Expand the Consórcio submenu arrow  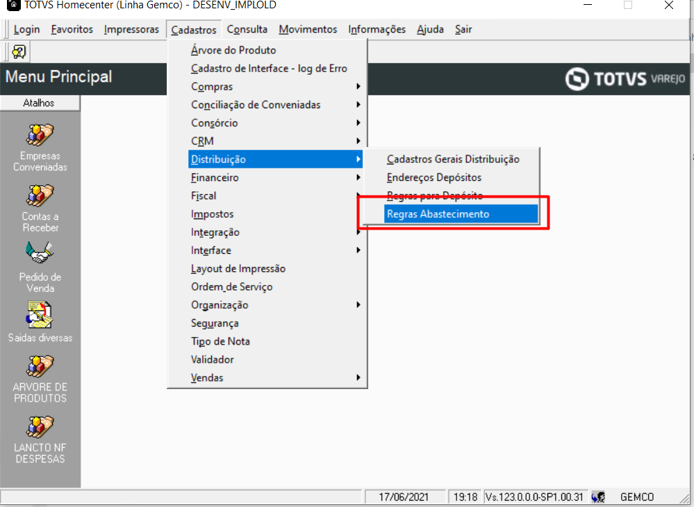[358, 123]
